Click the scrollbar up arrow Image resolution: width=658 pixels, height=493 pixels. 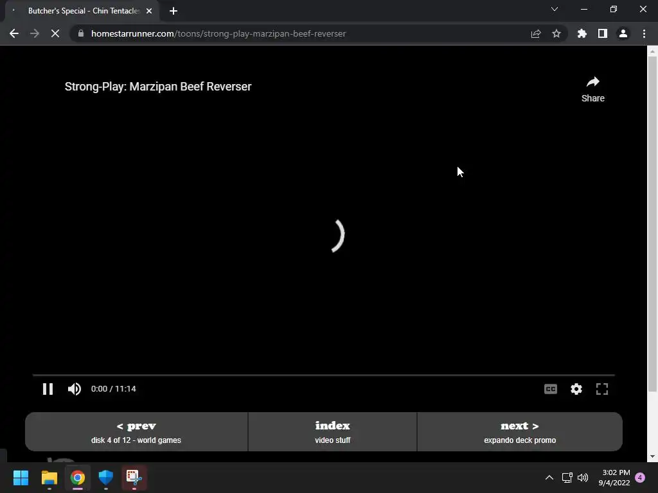(652, 51)
